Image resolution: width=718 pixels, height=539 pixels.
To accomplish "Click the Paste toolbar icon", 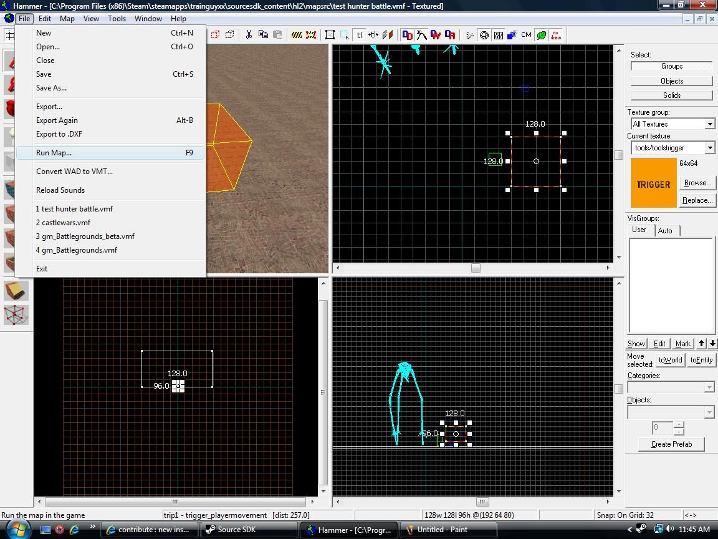I will point(277,34).
